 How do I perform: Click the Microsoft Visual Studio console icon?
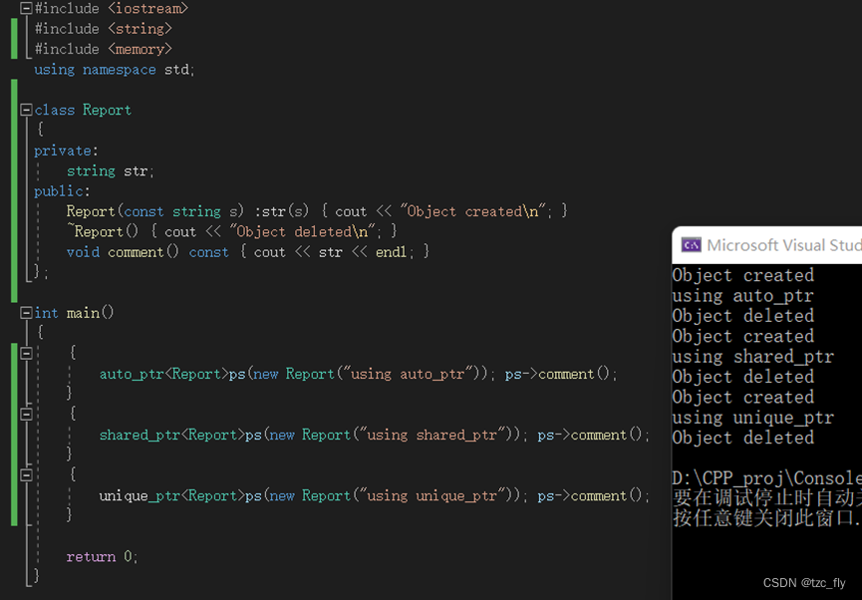click(x=691, y=245)
